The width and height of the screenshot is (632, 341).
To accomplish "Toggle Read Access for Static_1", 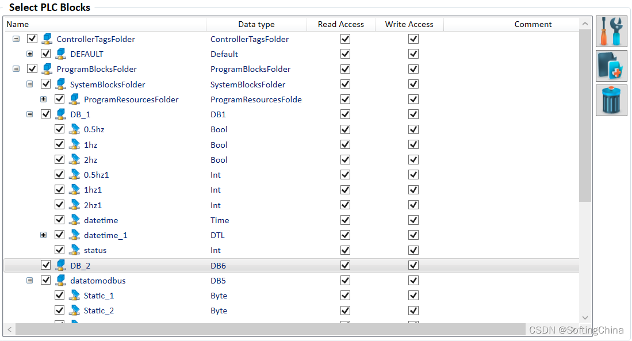I will [345, 295].
